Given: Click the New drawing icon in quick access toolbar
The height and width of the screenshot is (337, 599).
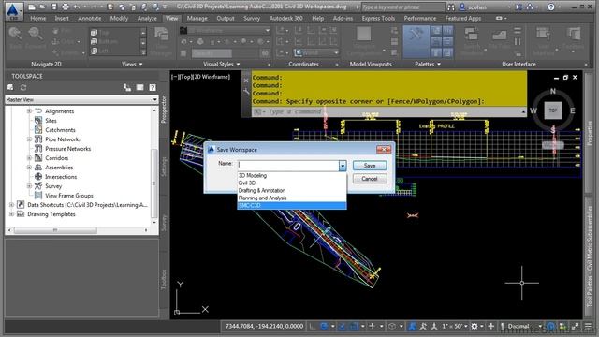Looking at the screenshot, I should (x=32, y=7).
